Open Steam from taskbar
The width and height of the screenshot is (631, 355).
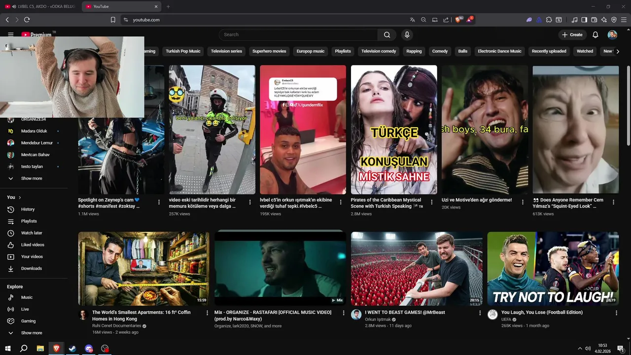[72, 348]
